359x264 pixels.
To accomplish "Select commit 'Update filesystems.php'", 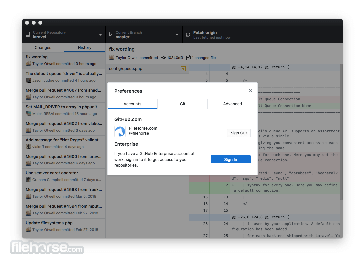I will click(x=64, y=227).
